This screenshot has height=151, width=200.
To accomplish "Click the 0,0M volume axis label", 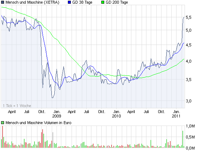I will 190,148.
